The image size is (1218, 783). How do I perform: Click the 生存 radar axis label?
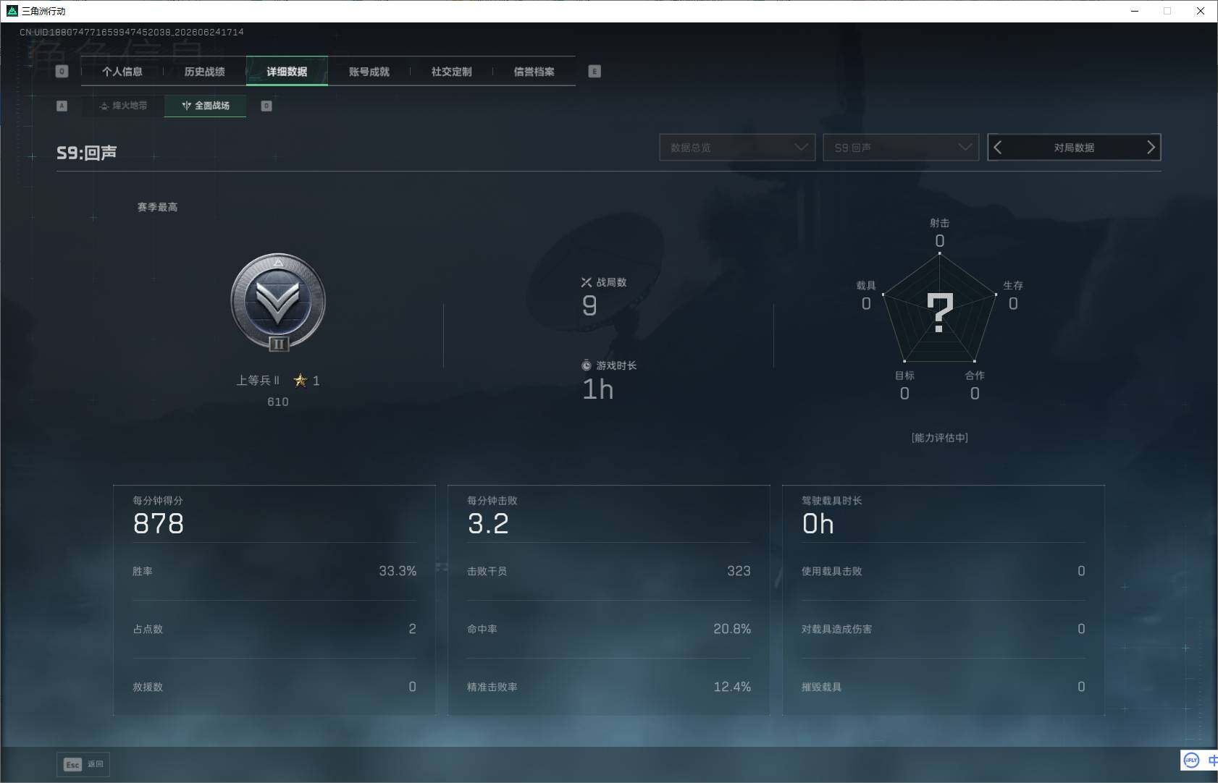pos(1013,285)
